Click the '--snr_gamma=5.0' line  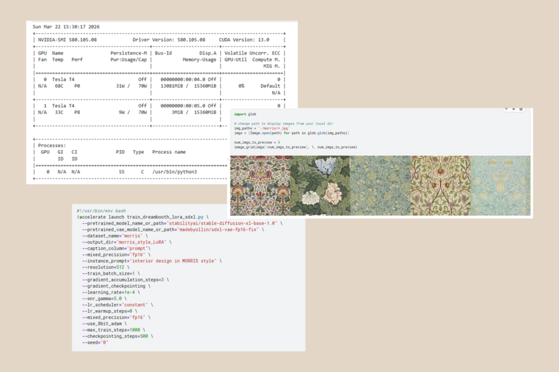click(x=104, y=299)
